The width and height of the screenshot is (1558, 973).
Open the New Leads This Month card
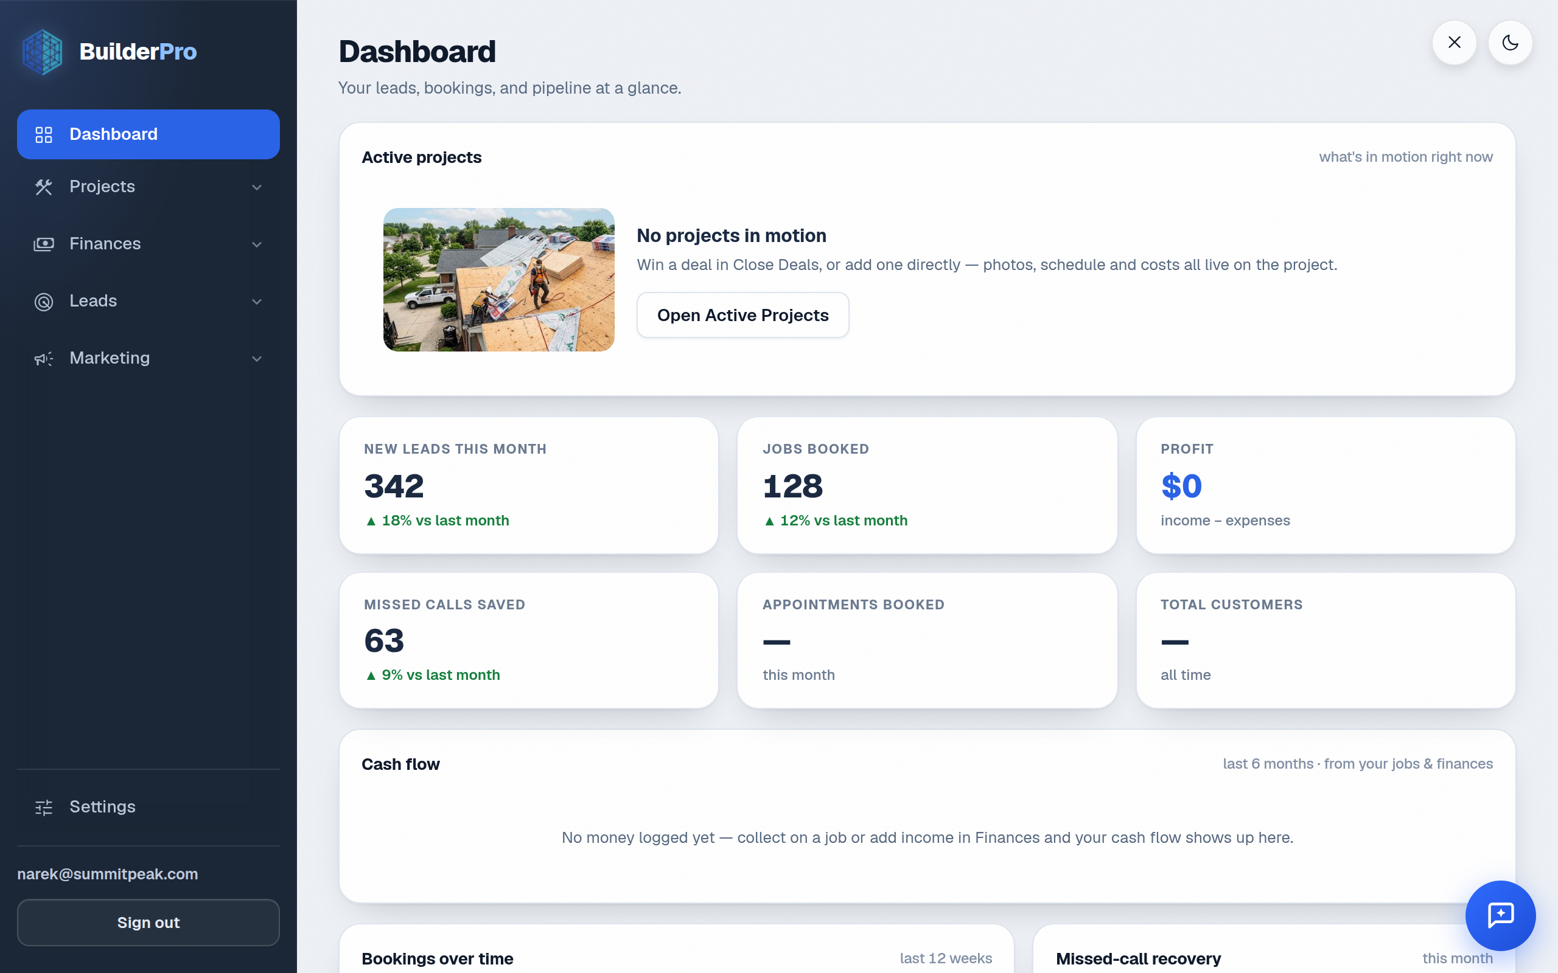tap(528, 485)
